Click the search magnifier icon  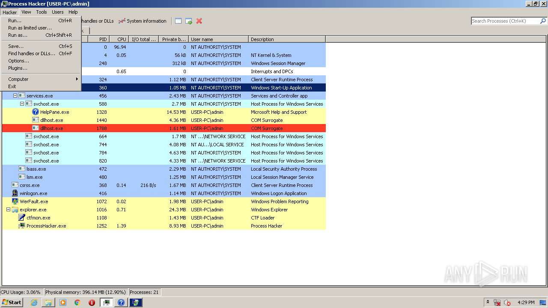coord(543,21)
